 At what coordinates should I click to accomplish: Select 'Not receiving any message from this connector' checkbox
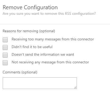[5, 63]
